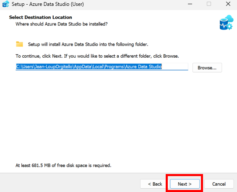This screenshot has width=237, height=192.
Task: Click the Azure Data Studio logo in header
Action: point(227,23)
